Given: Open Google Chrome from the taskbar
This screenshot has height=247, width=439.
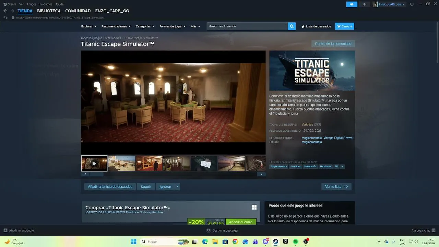Looking at the screenshot, I should 235,242.
